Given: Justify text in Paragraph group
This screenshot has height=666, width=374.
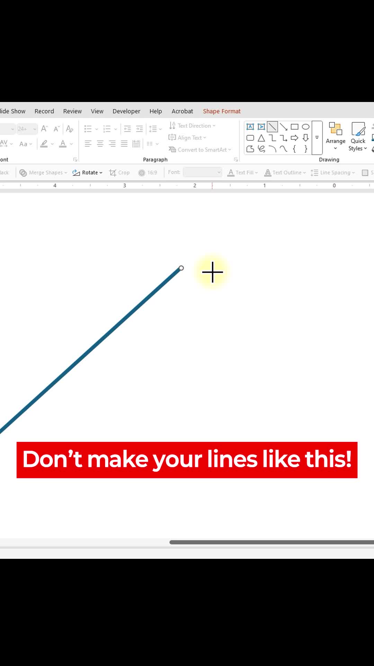Looking at the screenshot, I should point(124,144).
